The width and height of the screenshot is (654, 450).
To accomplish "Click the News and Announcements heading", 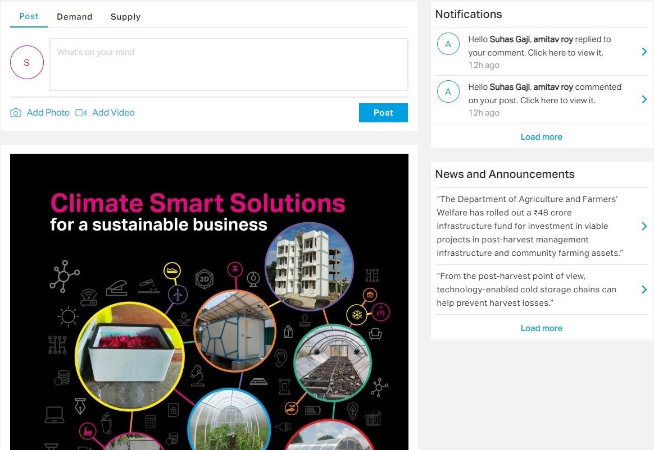I will 505,174.
